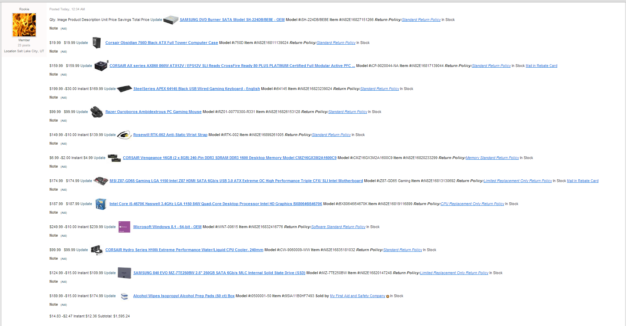Follow the MSI Z87-GD65 Gaming motherboard link

236,181
